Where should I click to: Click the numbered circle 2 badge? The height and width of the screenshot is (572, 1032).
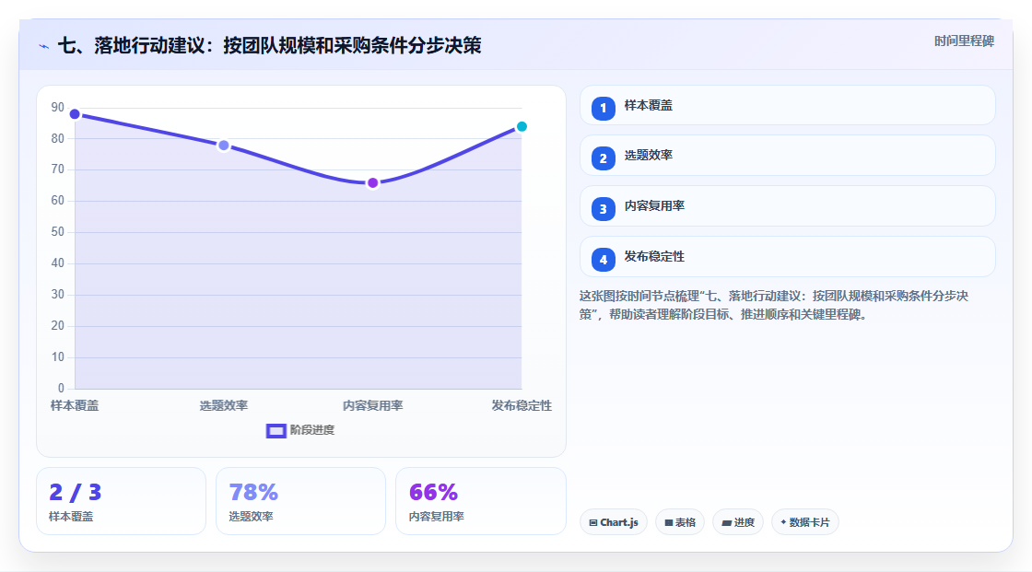coord(603,158)
